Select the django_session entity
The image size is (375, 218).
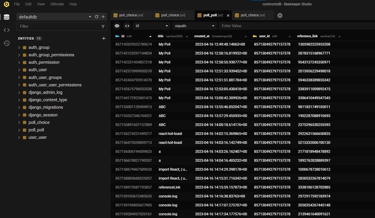43,115
